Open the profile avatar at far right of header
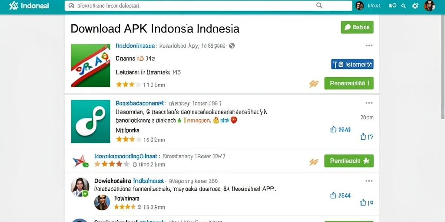 429,6
